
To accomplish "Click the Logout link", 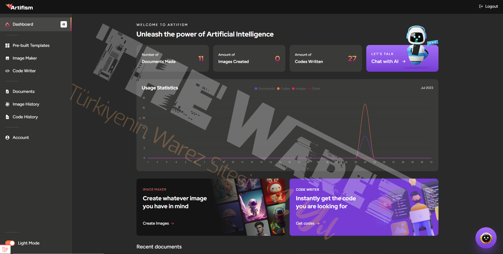I will 488,6.
